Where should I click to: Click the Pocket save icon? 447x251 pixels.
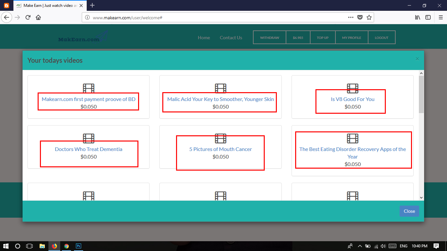point(360,18)
